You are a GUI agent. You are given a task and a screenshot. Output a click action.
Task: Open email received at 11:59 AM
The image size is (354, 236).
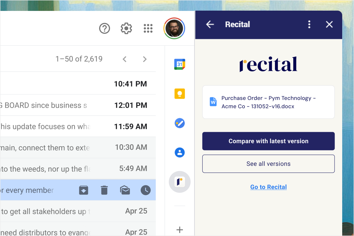pyautogui.click(x=78, y=127)
